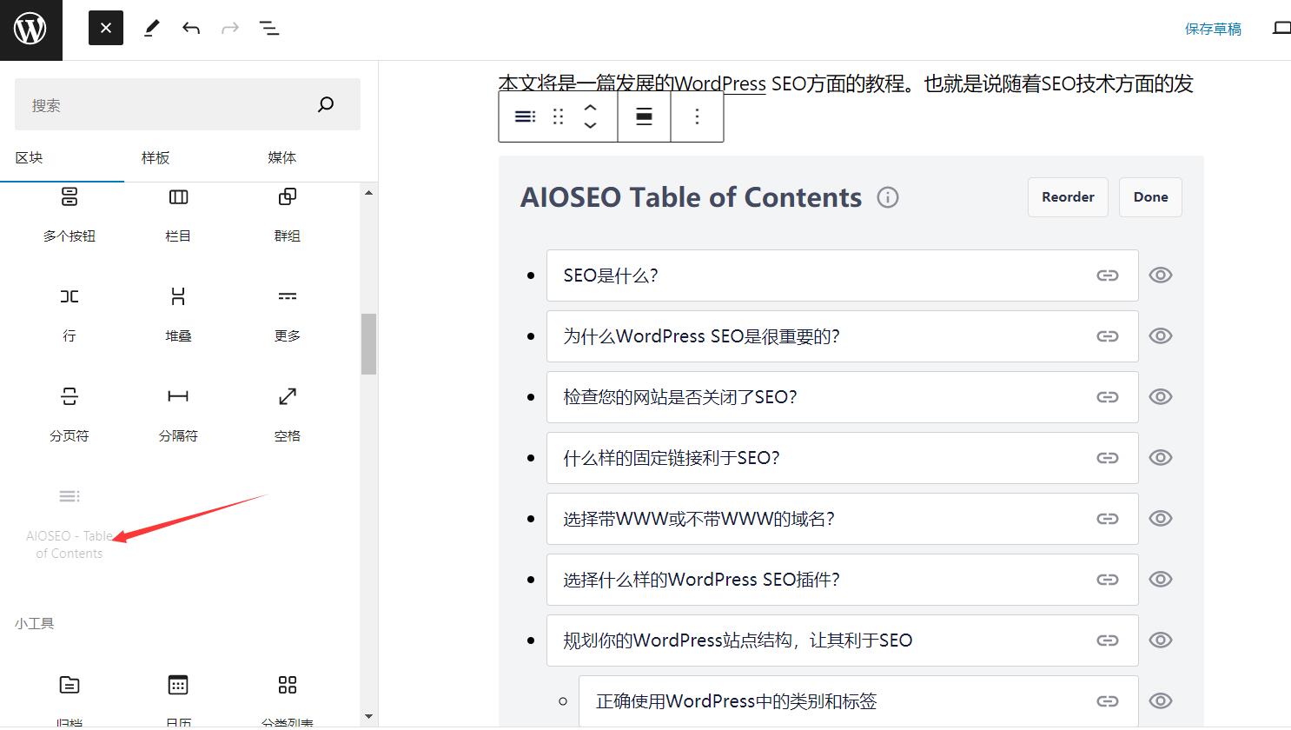
Task: Redo the last undone change
Action: click(230, 29)
